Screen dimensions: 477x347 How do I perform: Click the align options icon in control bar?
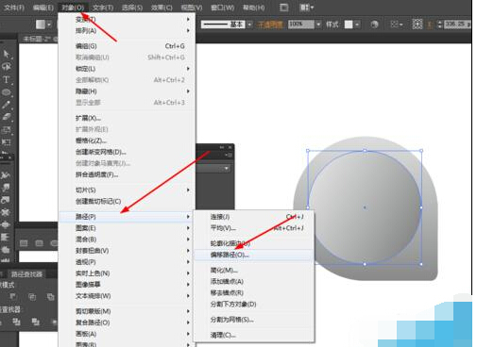[394, 25]
